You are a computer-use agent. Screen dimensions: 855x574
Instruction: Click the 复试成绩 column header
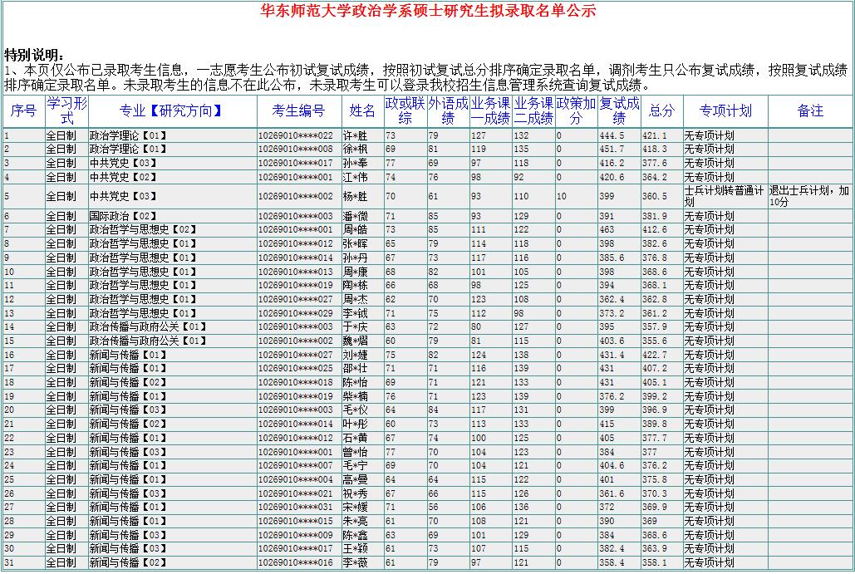coord(619,111)
